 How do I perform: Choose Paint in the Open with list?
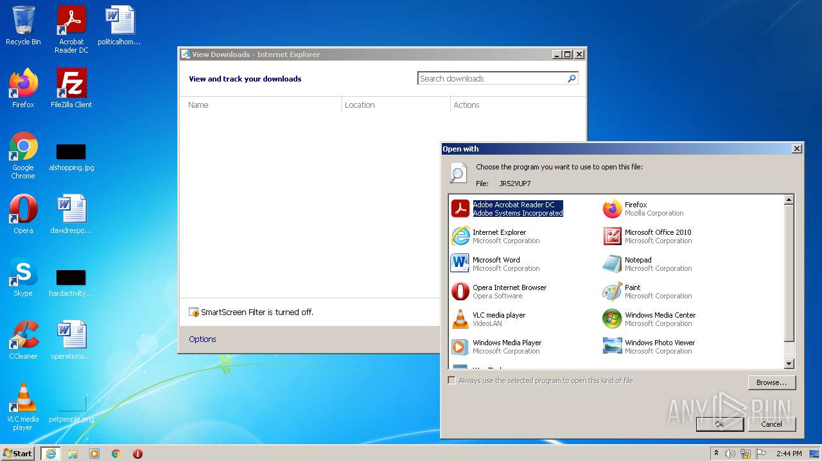(647, 291)
